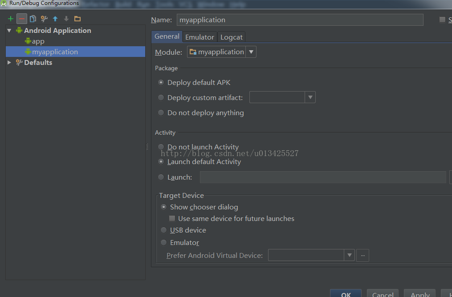Move configuration up with blue arrow
This screenshot has width=452, height=297.
pos(55,19)
